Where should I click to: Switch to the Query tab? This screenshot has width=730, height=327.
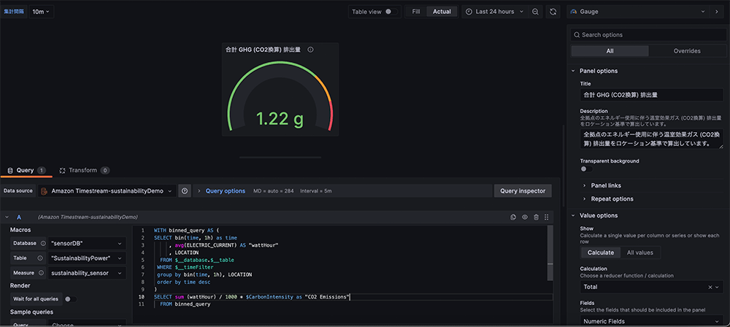26,171
